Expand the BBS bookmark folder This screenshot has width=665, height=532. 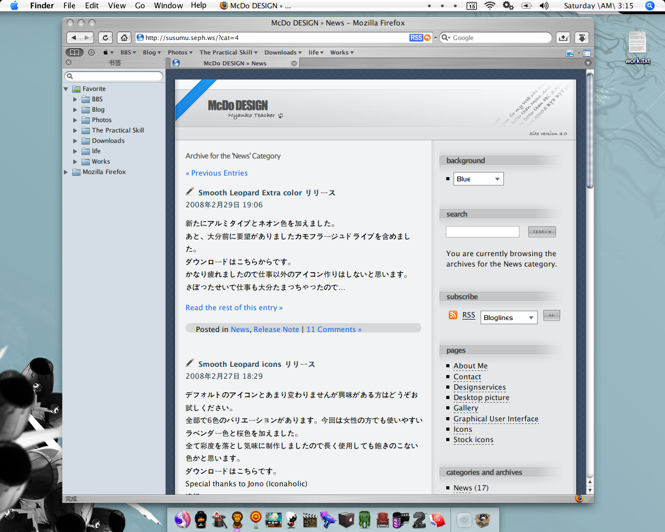pyautogui.click(x=75, y=99)
